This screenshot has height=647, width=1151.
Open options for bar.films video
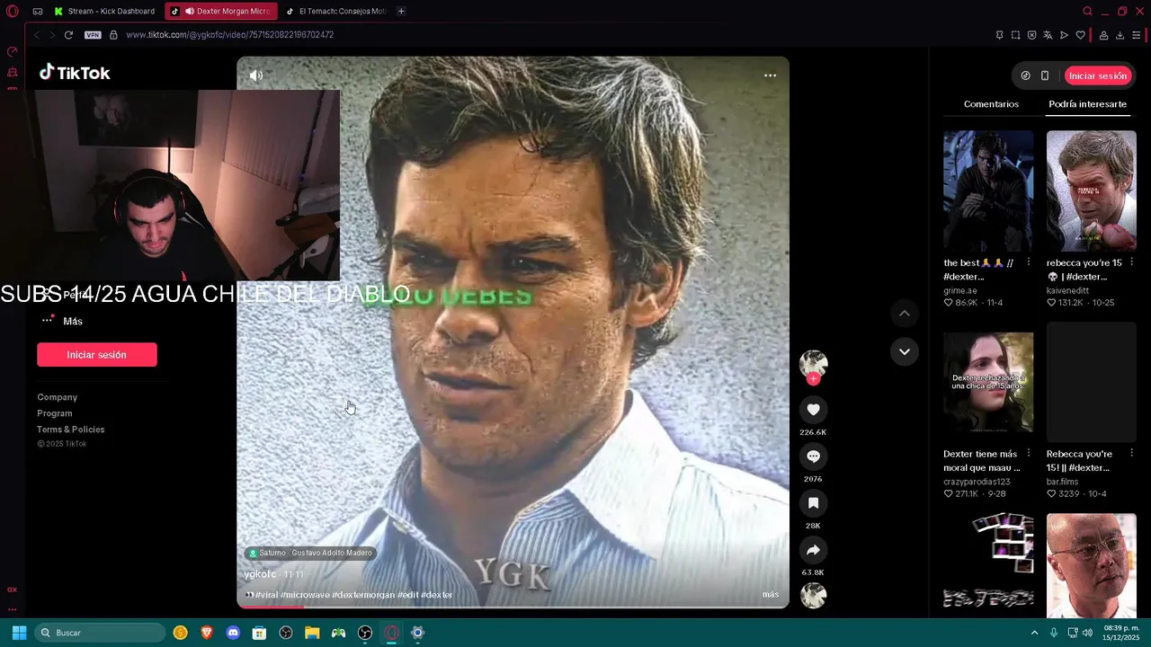1131,454
